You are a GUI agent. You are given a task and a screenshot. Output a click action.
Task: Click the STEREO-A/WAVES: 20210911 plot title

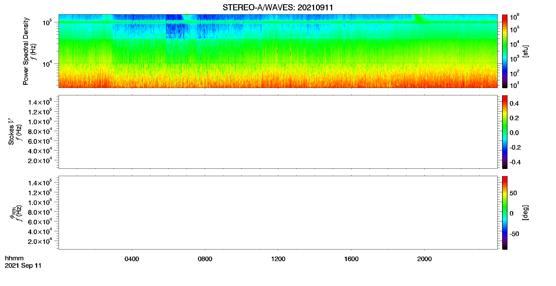click(278, 7)
